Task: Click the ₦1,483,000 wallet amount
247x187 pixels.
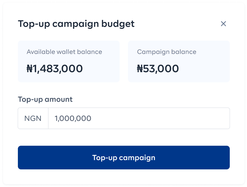Action: pyautogui.click(x=55, y=69)
